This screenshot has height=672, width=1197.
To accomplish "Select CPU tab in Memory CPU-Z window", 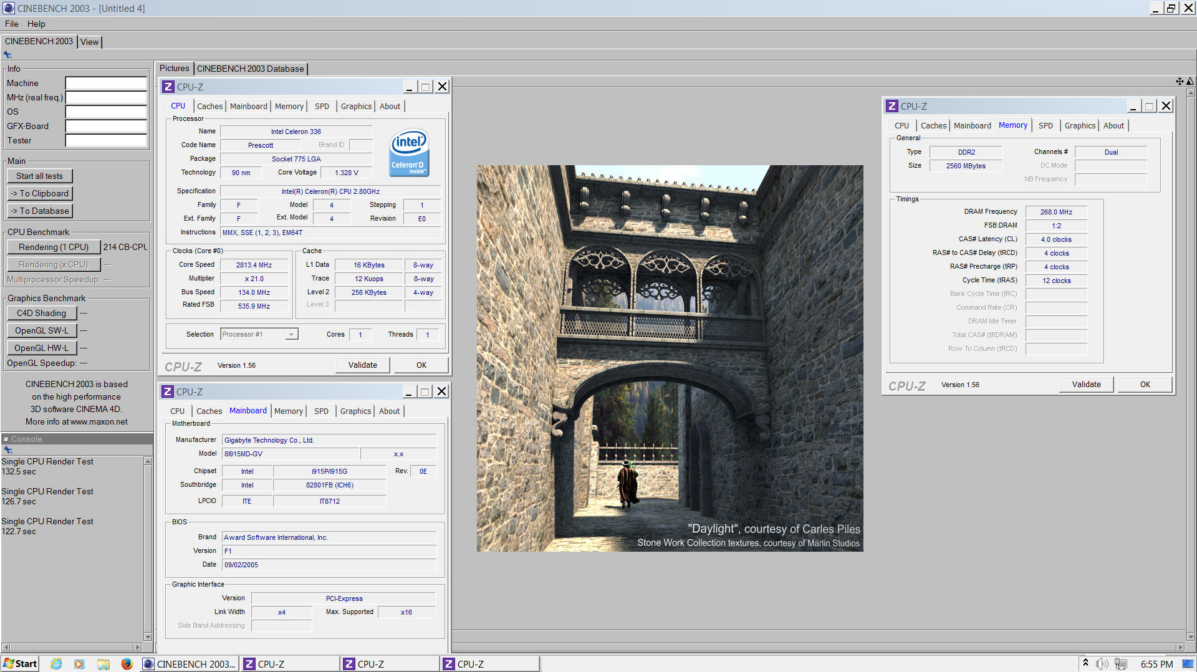I will [901, 126].
